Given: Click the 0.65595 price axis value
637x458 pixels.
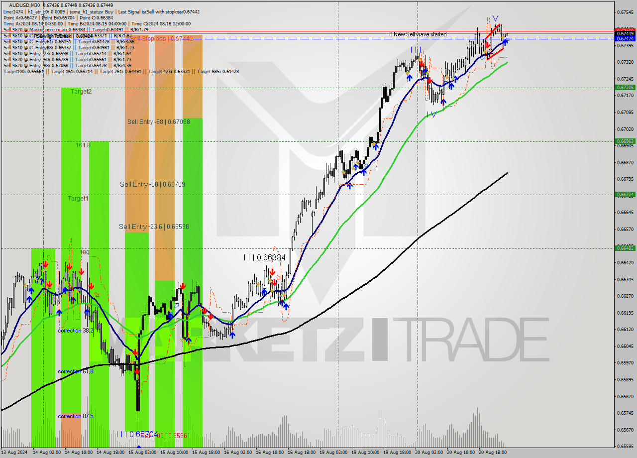Looking at the screenshot, I should click(625, 446).
